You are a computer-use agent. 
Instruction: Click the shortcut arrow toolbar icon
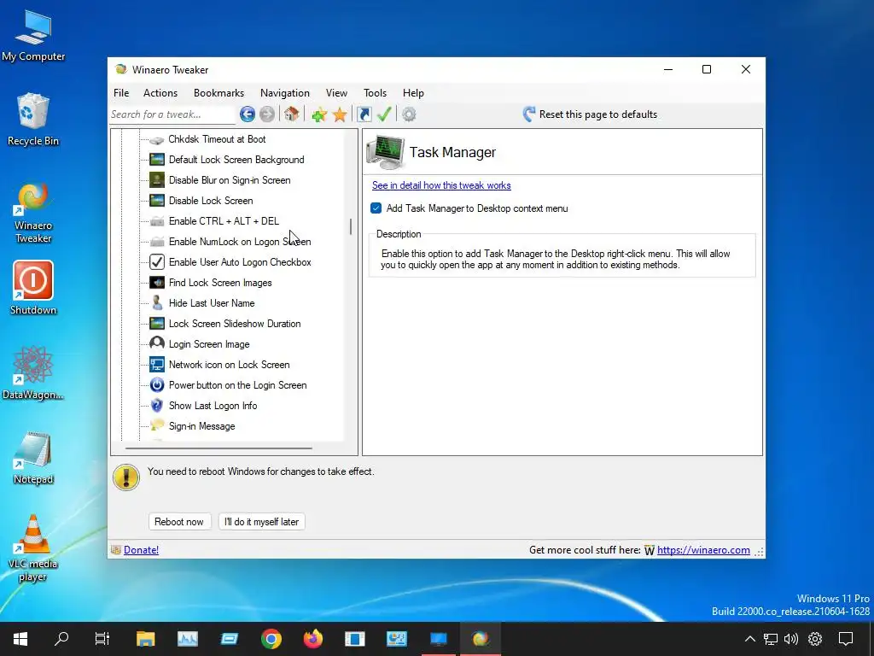364,114
